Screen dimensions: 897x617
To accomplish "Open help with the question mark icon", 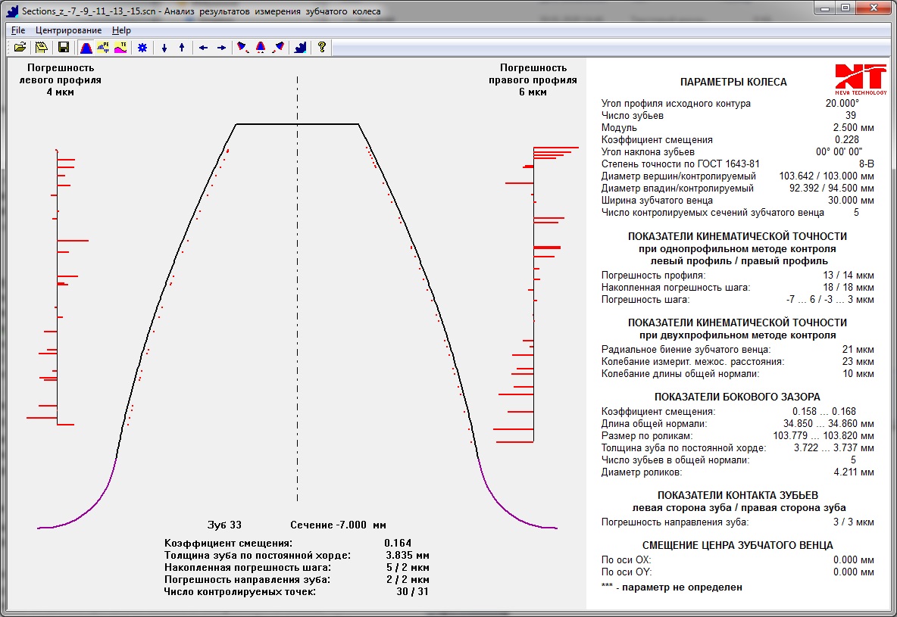I will tap(322, 48).
